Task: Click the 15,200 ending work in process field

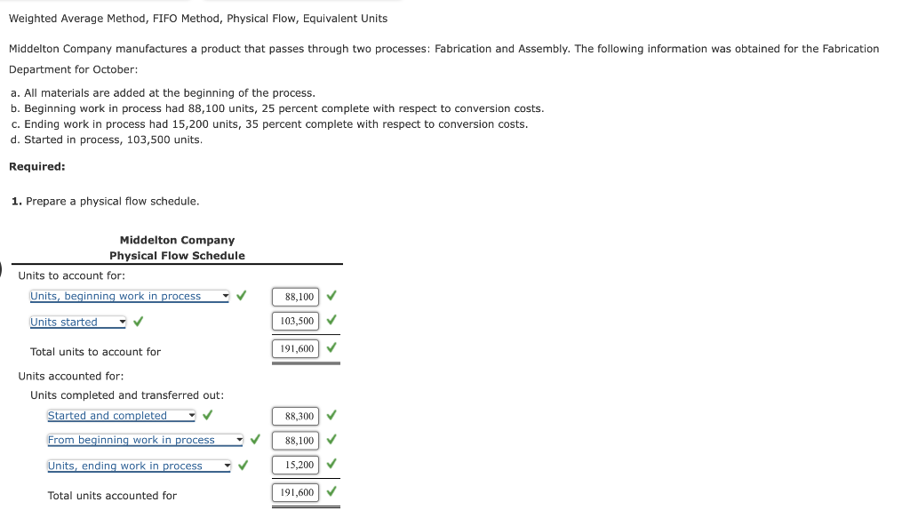Action: click(295, 464)
